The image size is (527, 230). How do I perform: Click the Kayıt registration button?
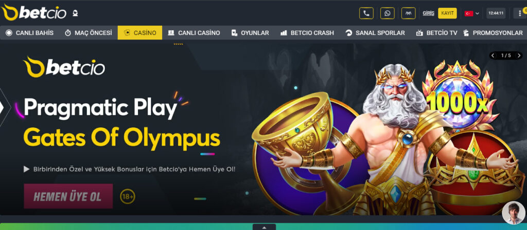click(x=447, y=13)
